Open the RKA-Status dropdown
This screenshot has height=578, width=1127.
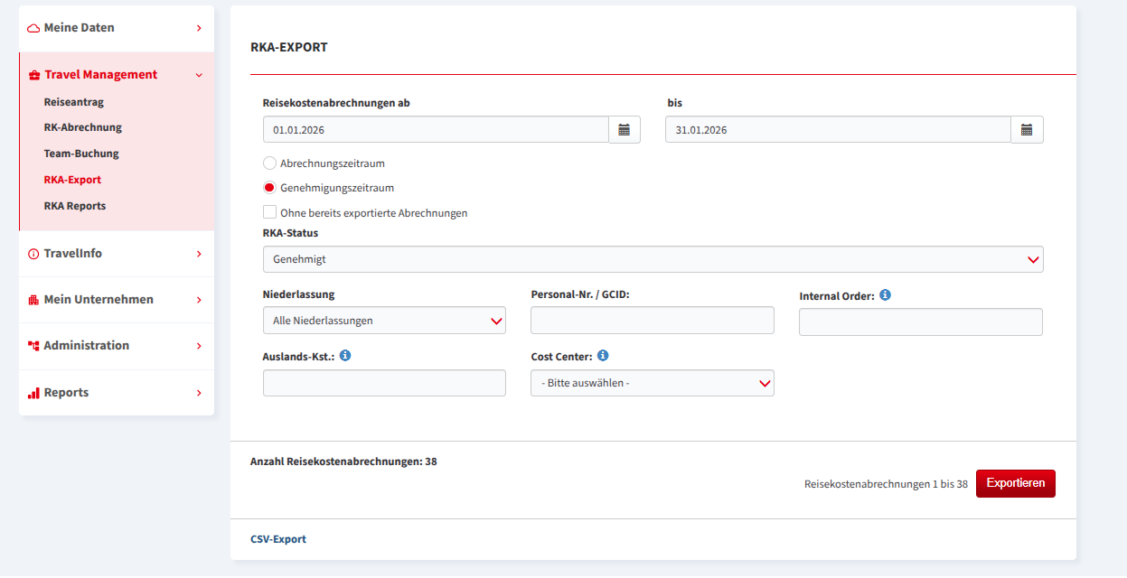click(653, 259)
